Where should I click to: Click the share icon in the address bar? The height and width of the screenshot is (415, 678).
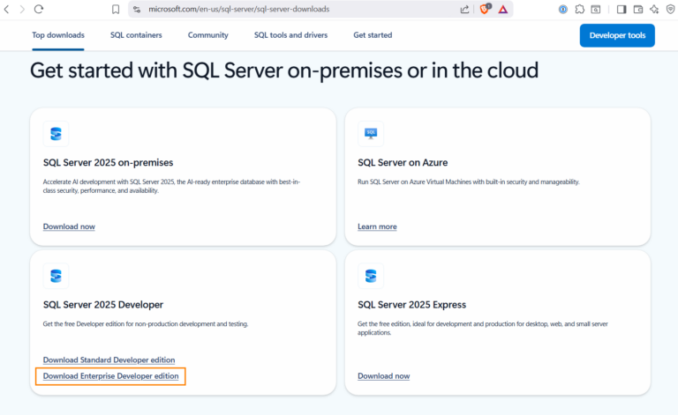[464, 9]
